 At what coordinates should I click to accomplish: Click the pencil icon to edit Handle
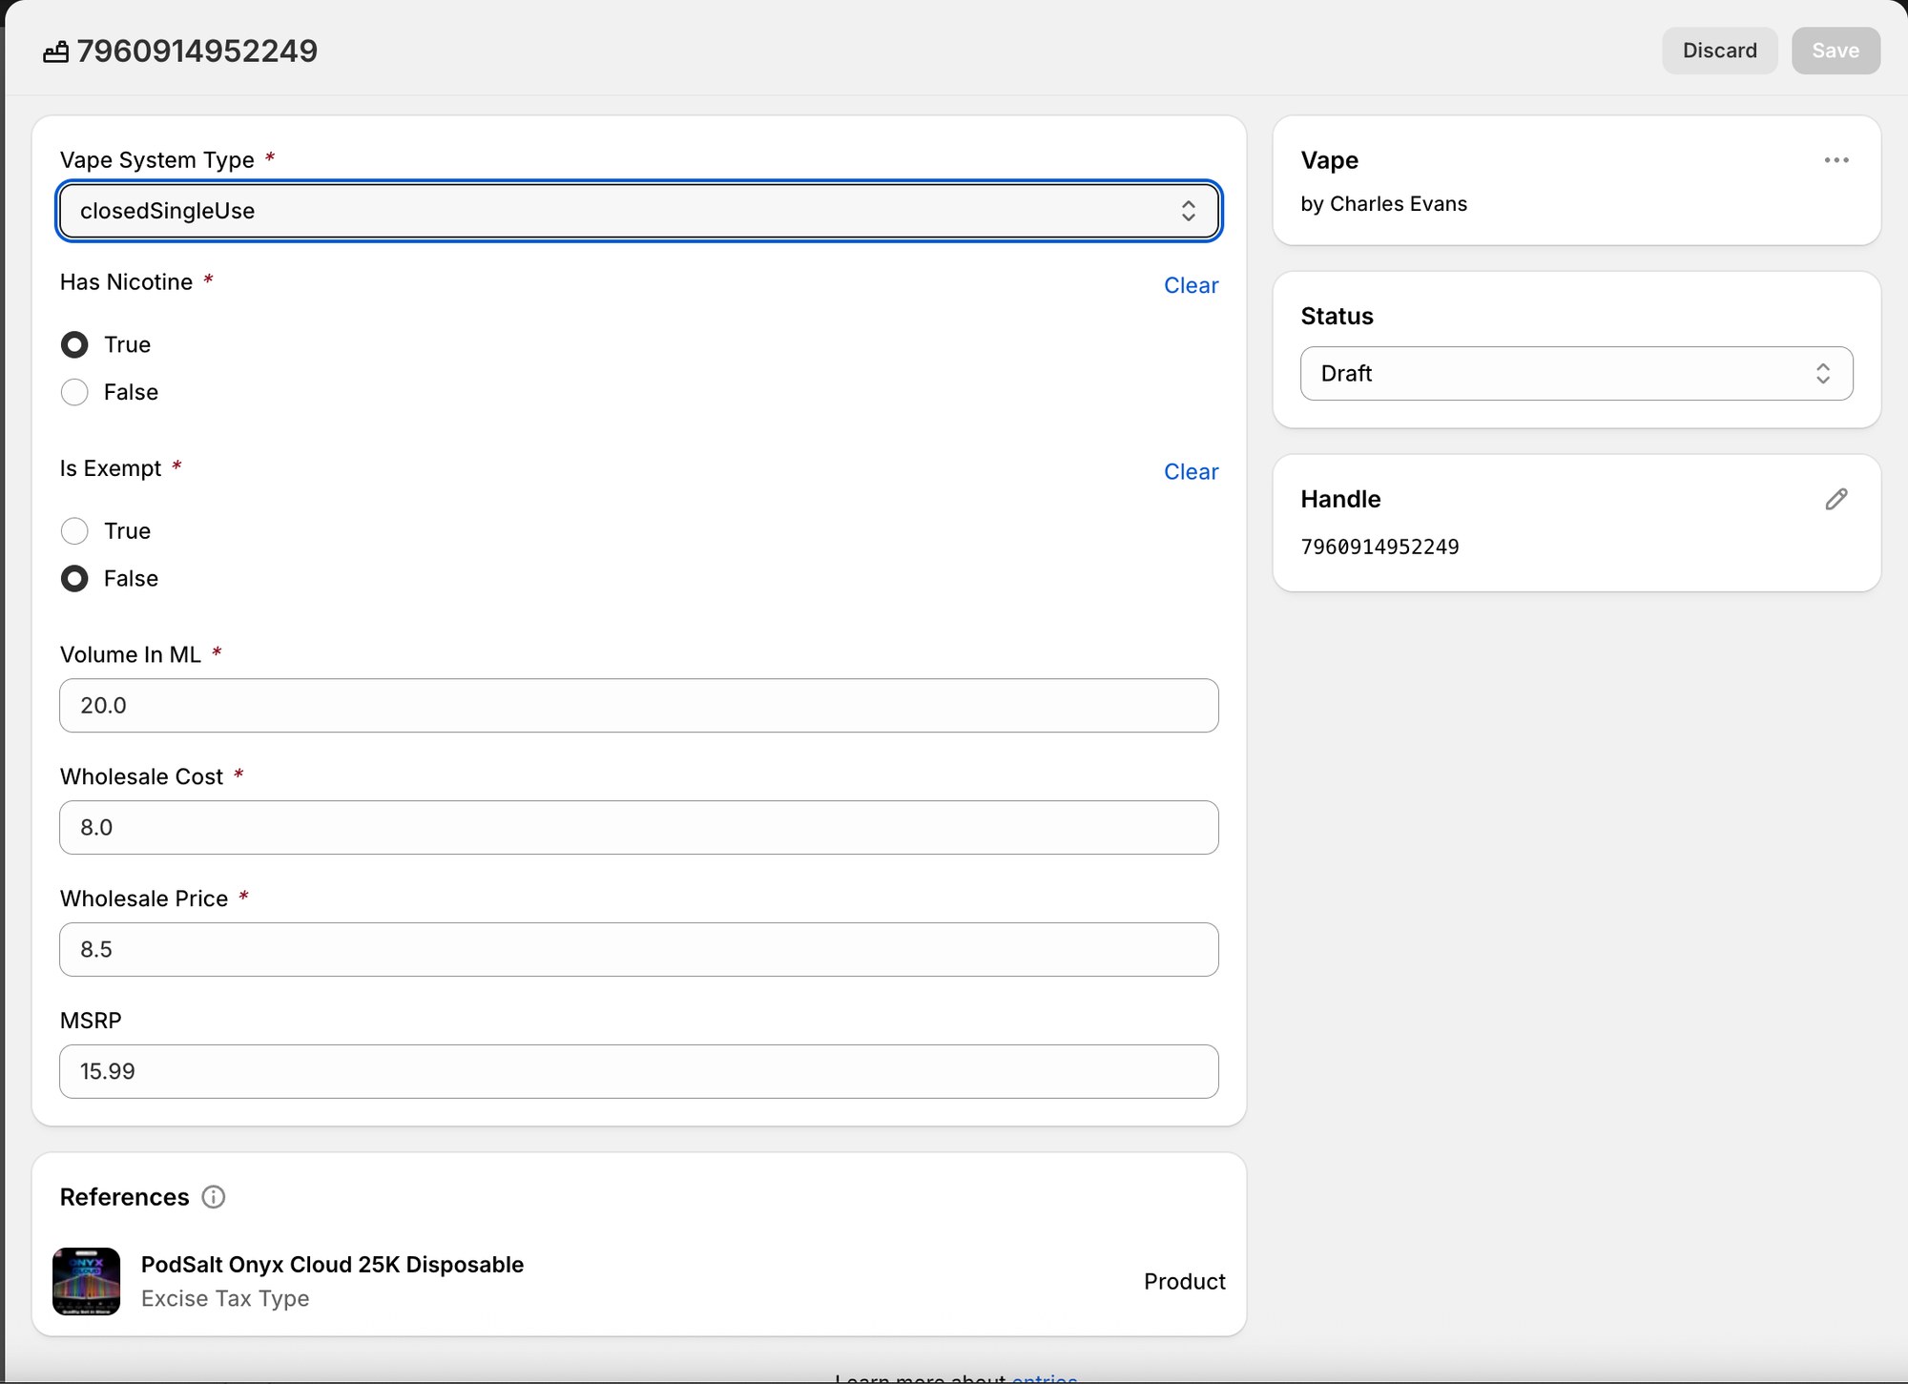(x=1835, y=499)
